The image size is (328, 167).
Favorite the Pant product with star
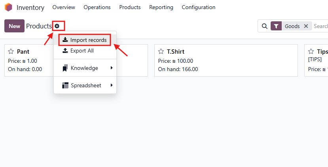(x=11, y=52)
